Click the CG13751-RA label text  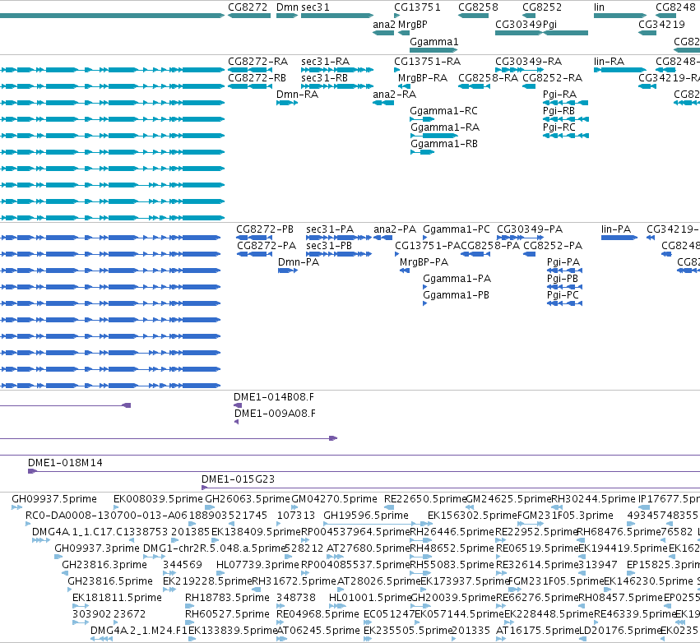(x=427, y=61)
